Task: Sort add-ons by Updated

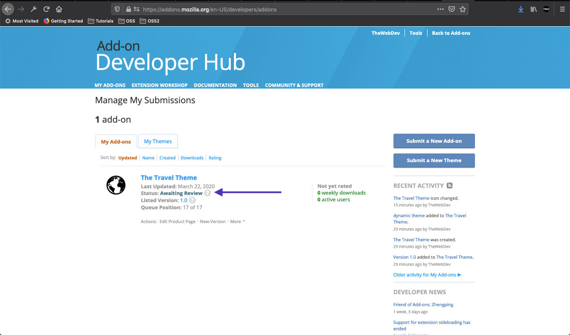Action: [127, 158]
